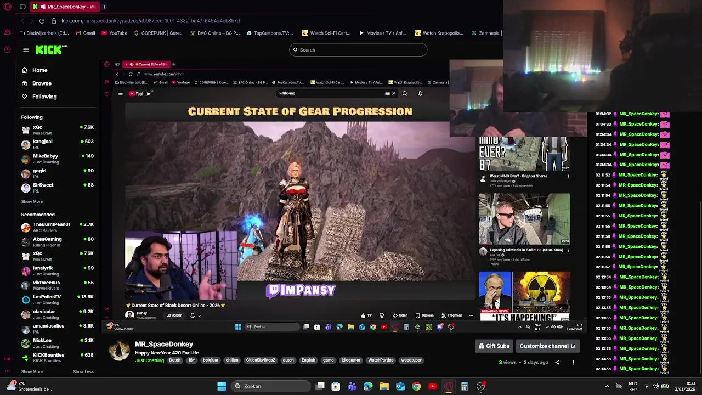The image size is (702, 395).
Task: Open Microsoft Store in outer Windows taskbar
Action: pyautogui.click(x=336, y=386)
